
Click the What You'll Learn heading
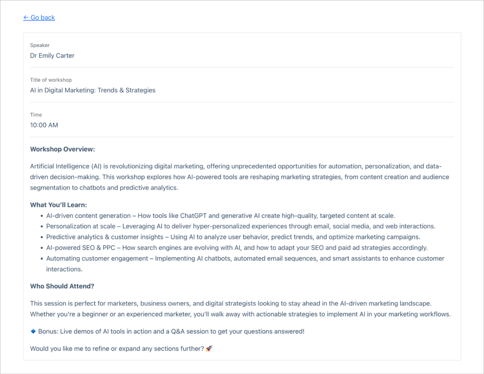point(59,205)
